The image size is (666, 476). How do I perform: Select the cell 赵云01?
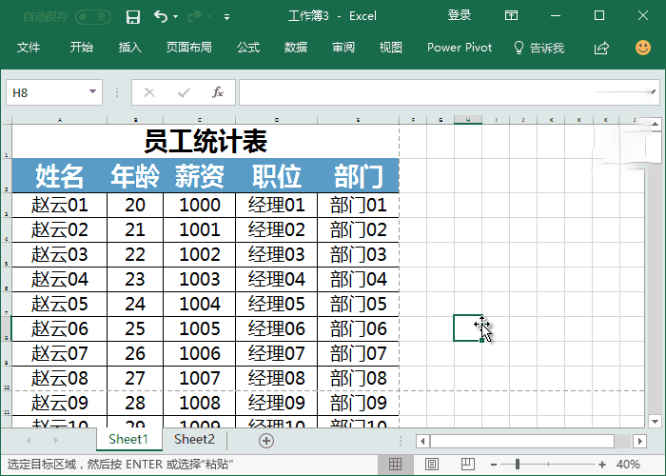59,206
